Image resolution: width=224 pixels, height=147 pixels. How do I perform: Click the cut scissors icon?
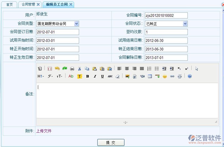79,69
